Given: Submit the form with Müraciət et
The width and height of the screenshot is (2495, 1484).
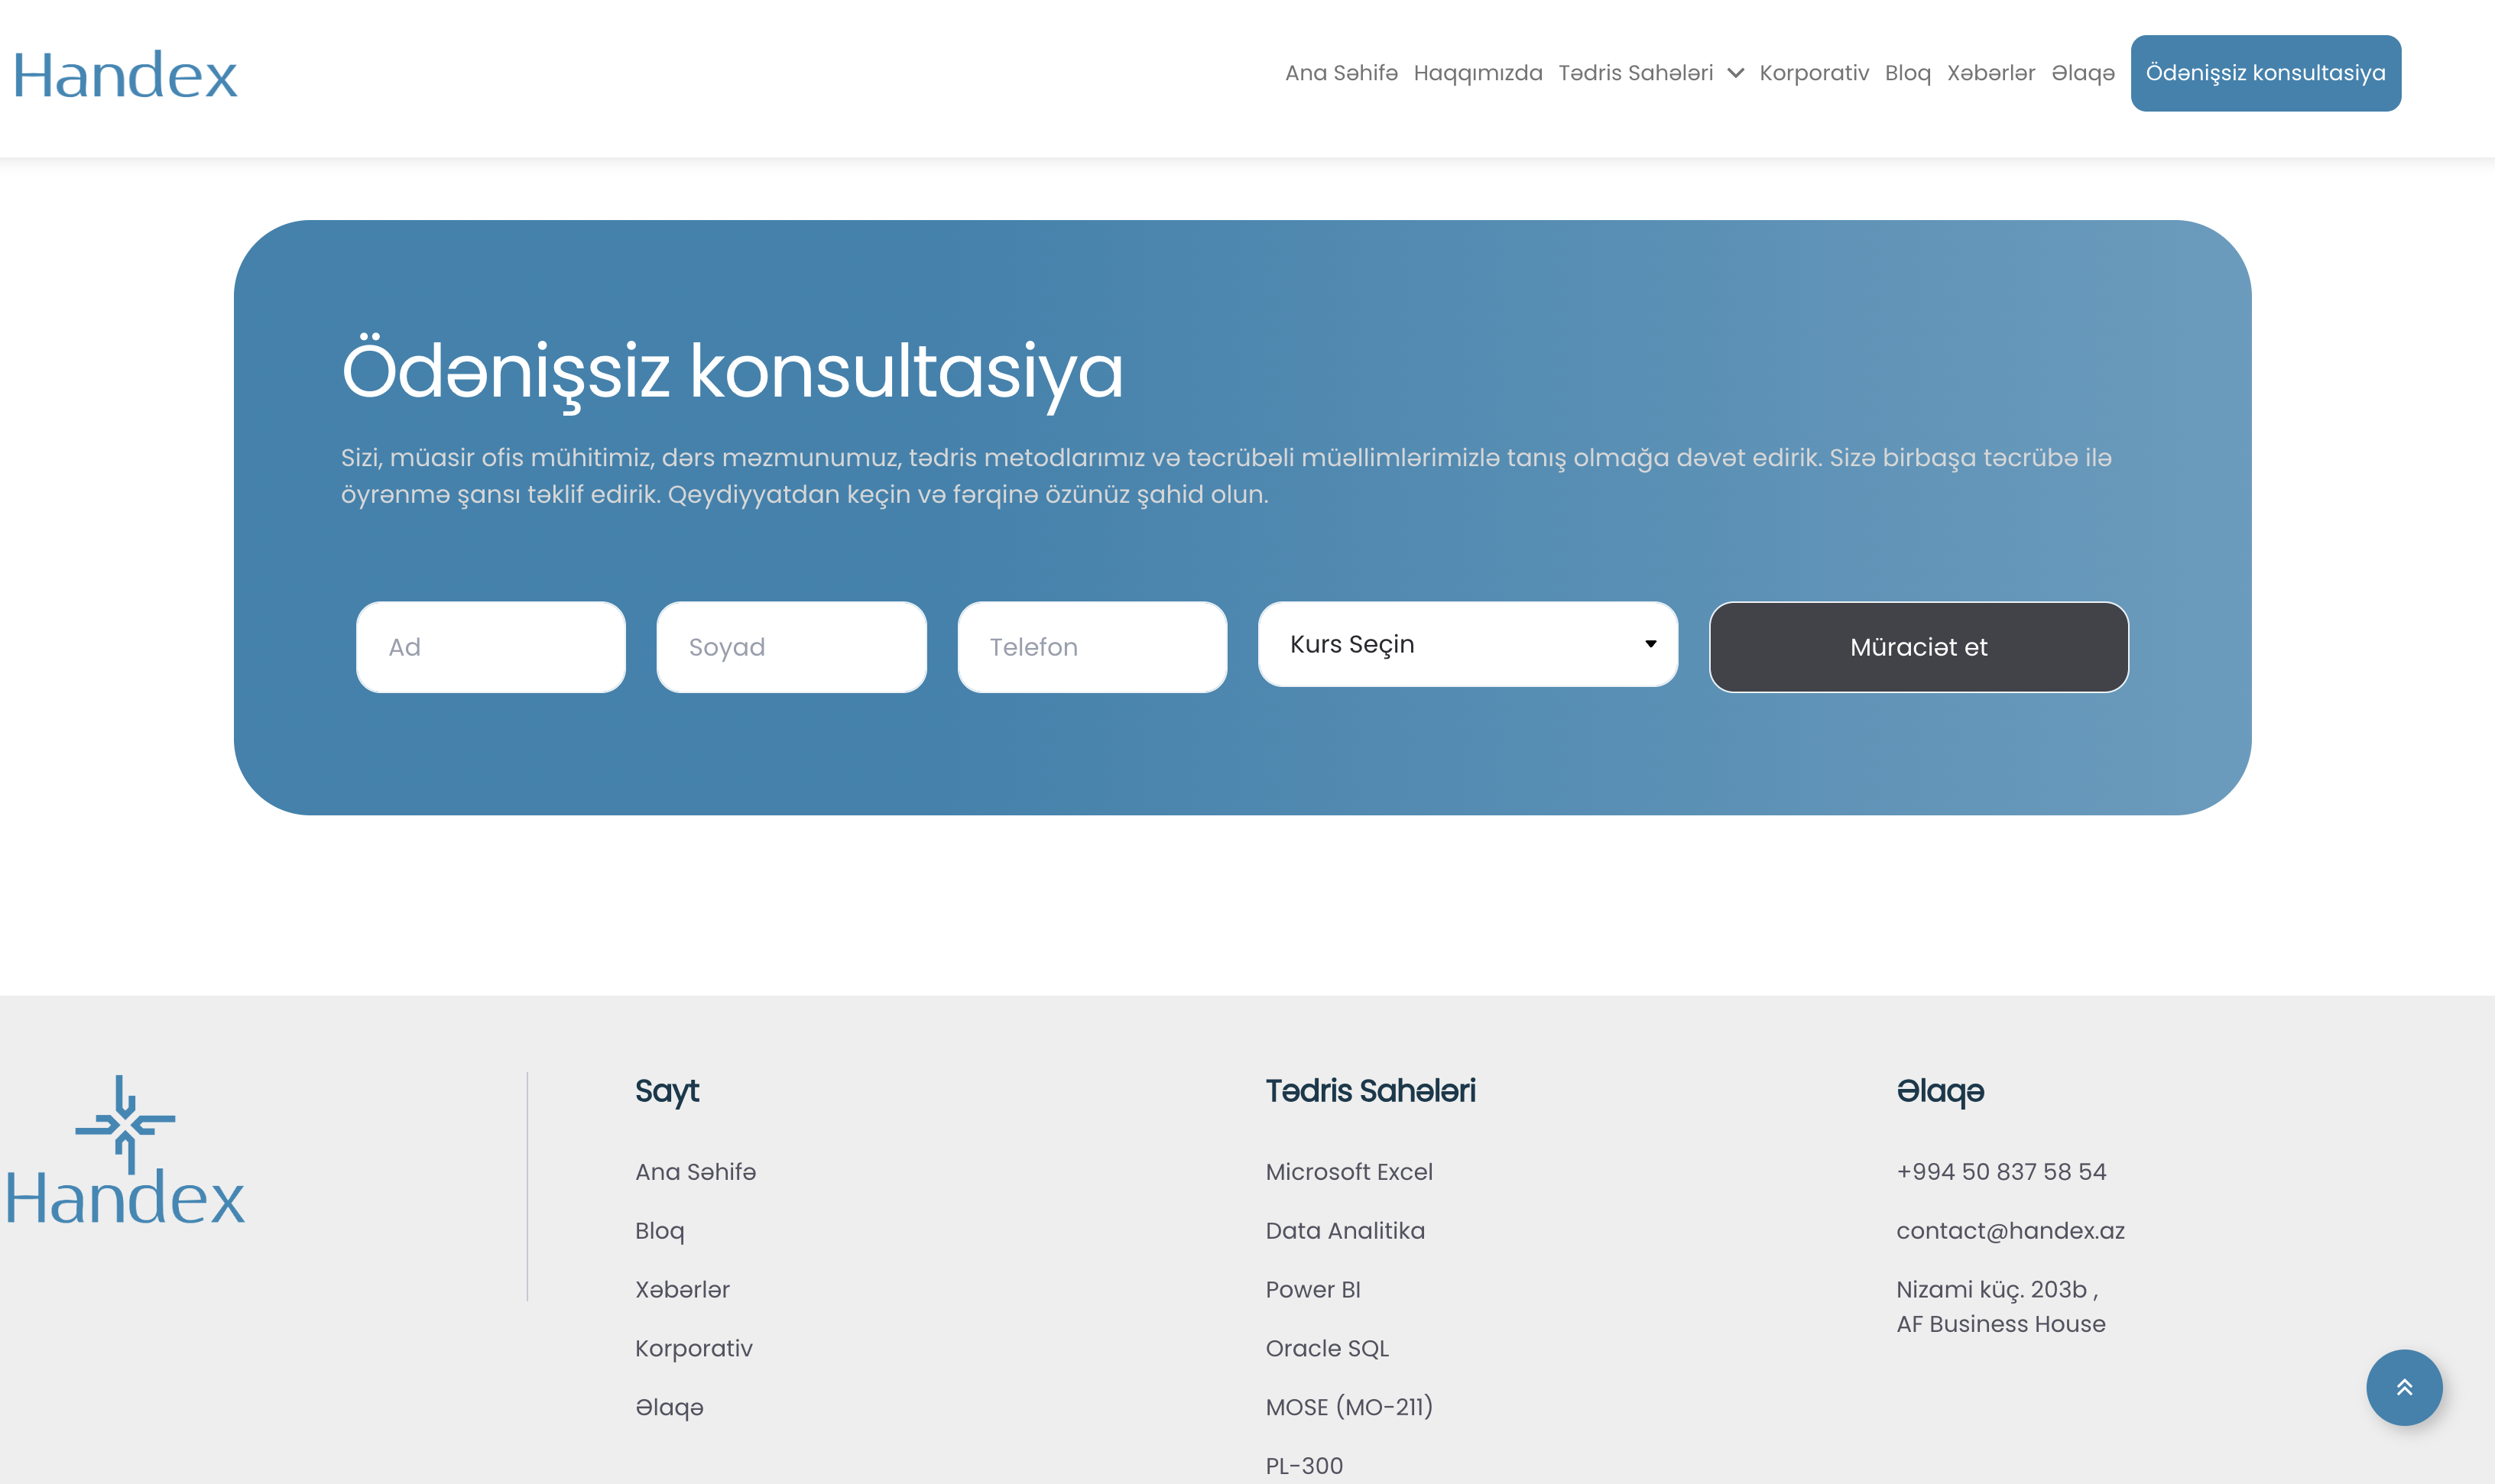Looking at the screenshot, I should [x=1917, y=647].
